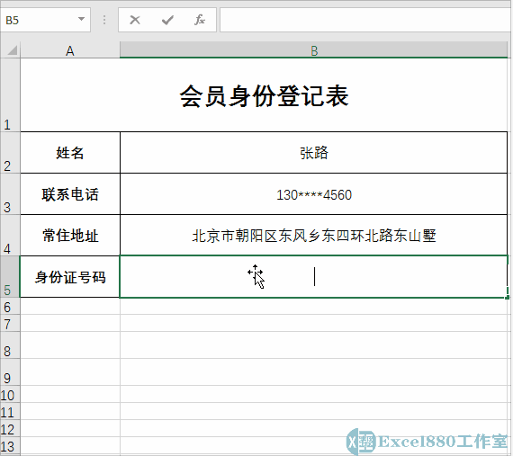
Task: Select the row 1 header
Action: [x=10, y=94]
